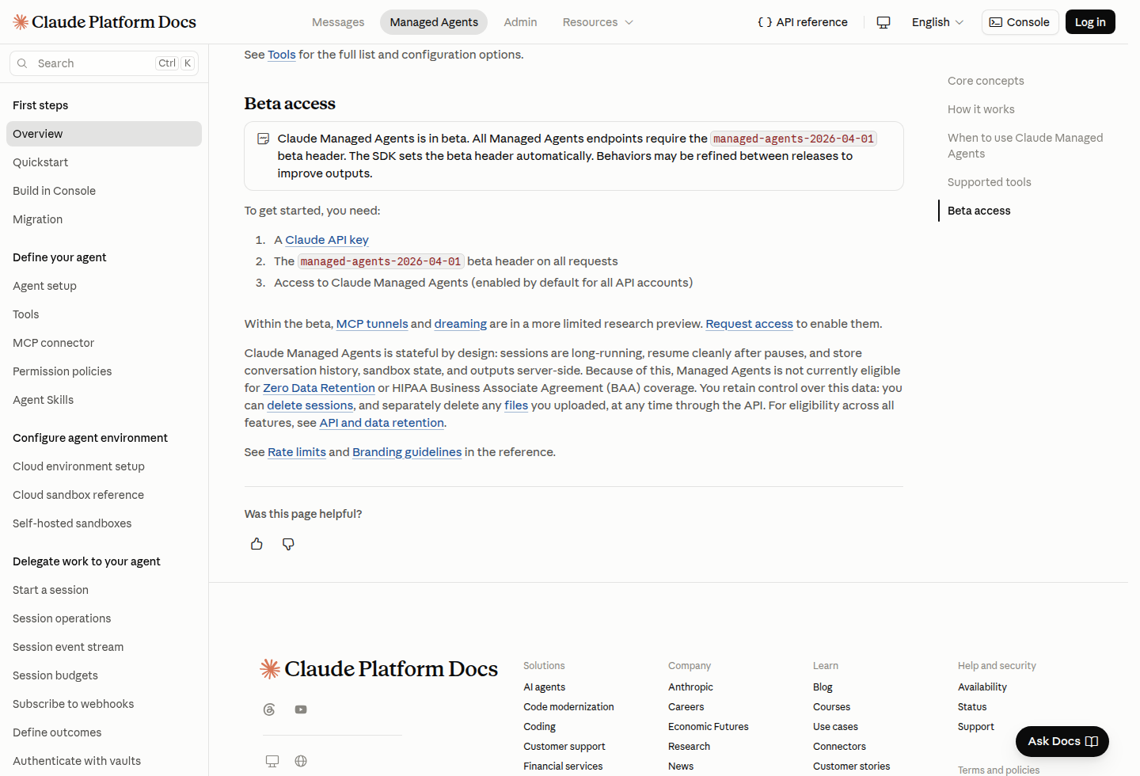Viewport: 1140px width, 776px height.
Task: Select the Managed Agents tab
Action: point(434,22)
